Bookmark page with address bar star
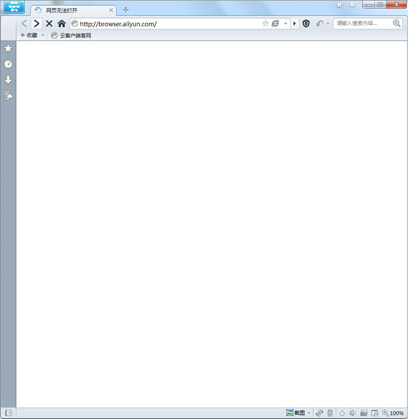Viewport: 408px width, 419px height. click(265, 24)
